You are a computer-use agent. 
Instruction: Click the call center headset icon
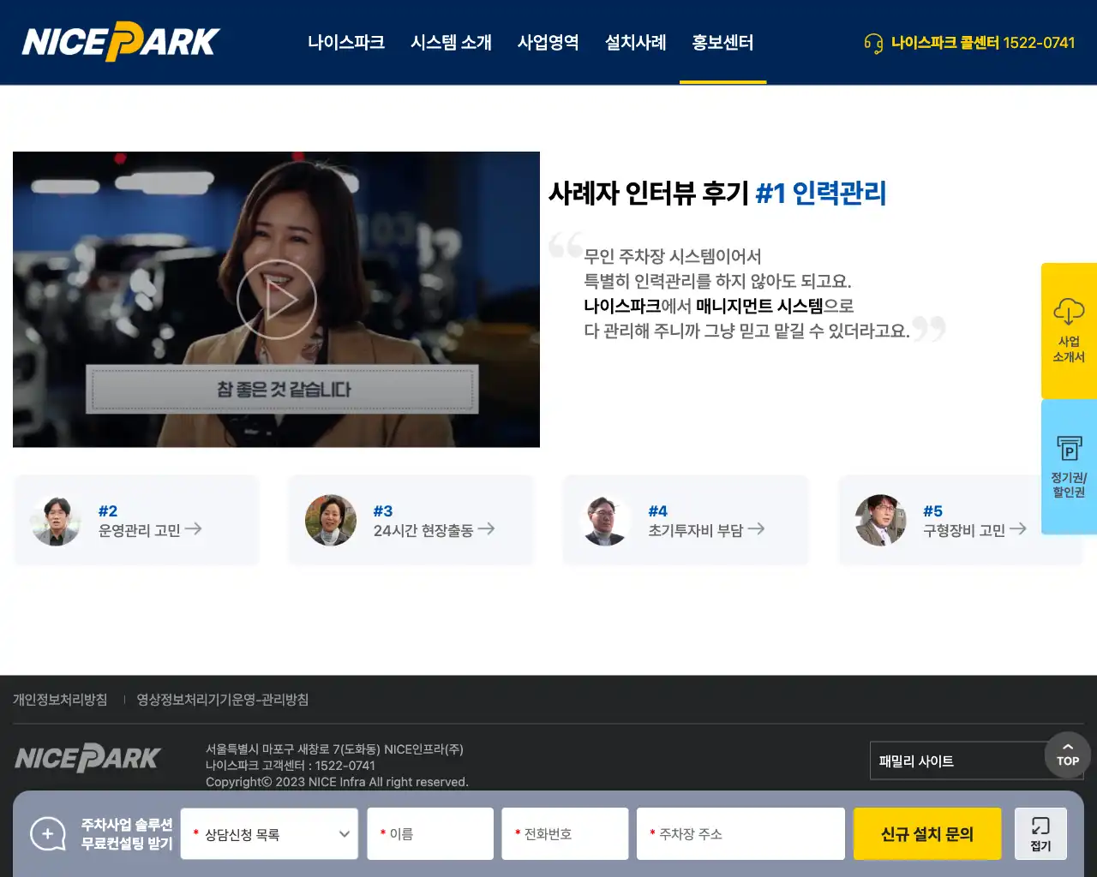tap(873, 43)
